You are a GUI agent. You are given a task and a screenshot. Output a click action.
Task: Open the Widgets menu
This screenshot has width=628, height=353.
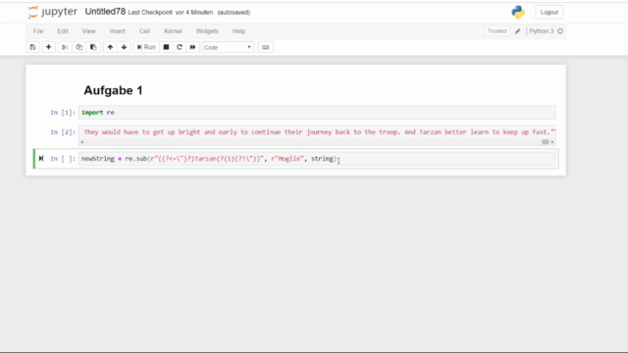[207, 31]
